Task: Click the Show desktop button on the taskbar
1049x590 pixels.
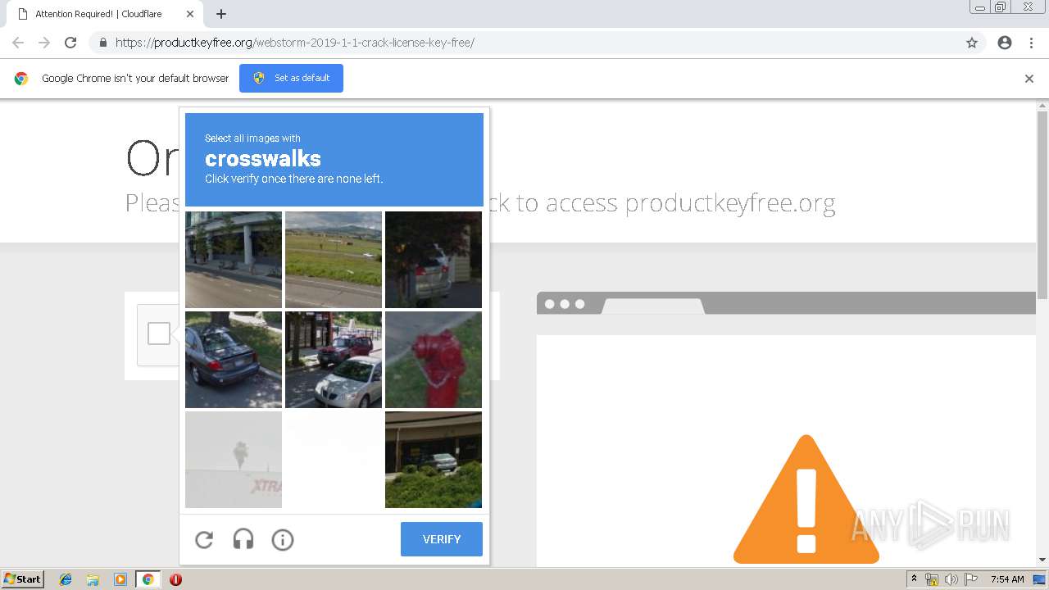Action: pyautogui.click(x=1040, y=579)
